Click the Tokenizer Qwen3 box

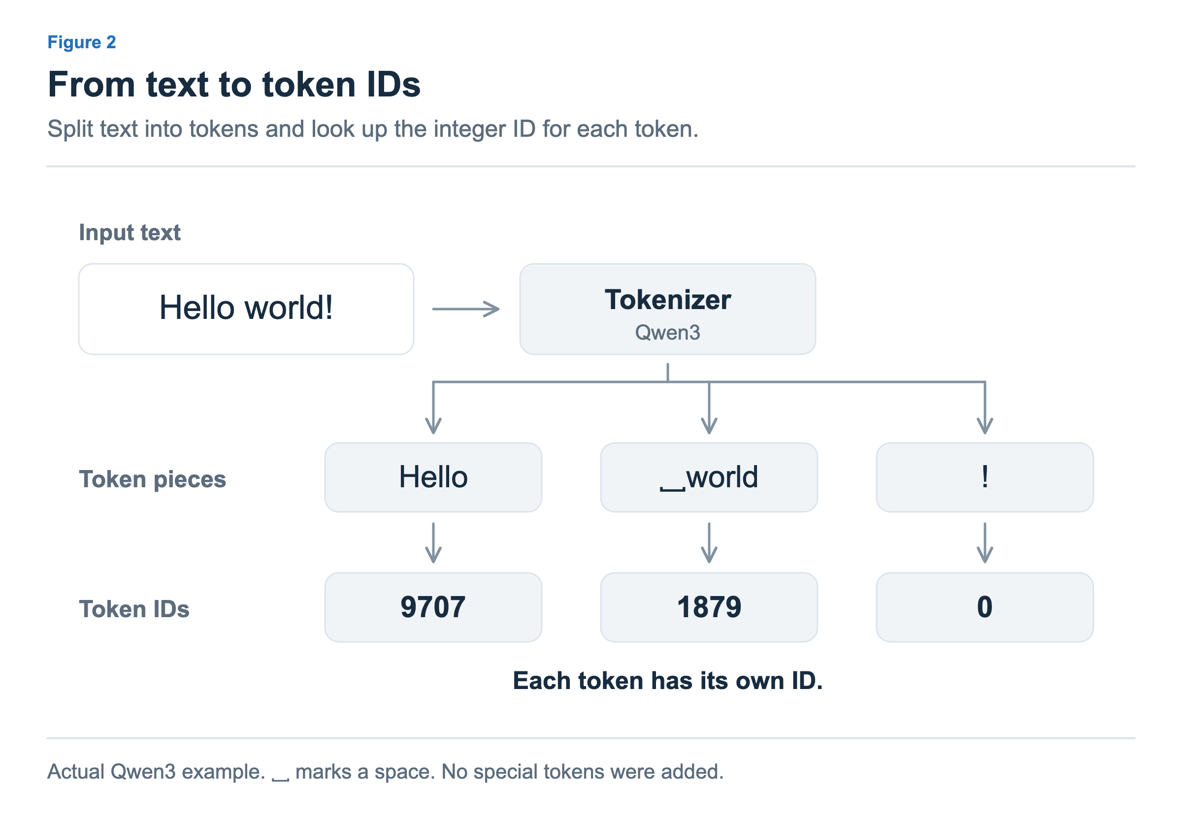tap(667, 309)
